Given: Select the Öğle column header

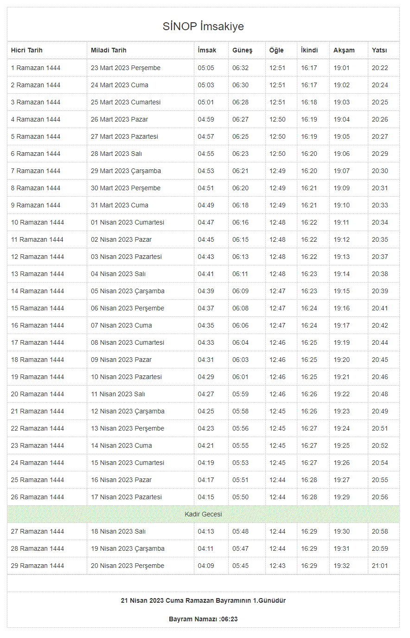Looking at the screenshot, I should pyautogui.click(x=276, y=50).
